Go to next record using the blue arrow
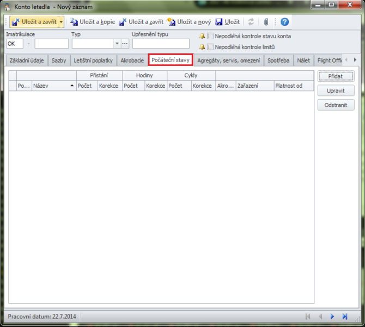 332,316
